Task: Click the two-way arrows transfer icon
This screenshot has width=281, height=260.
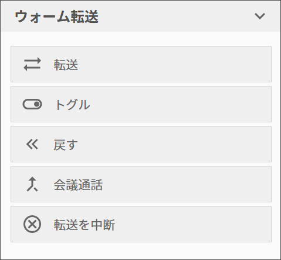Action: tap(32, 64)
